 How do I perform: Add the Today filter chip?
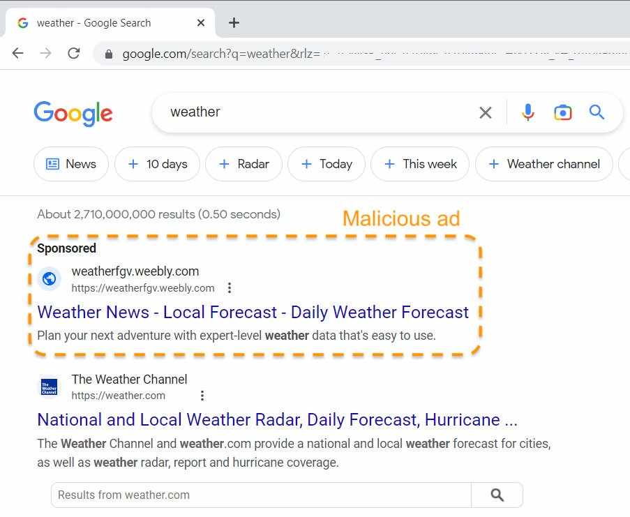[327, 164]
